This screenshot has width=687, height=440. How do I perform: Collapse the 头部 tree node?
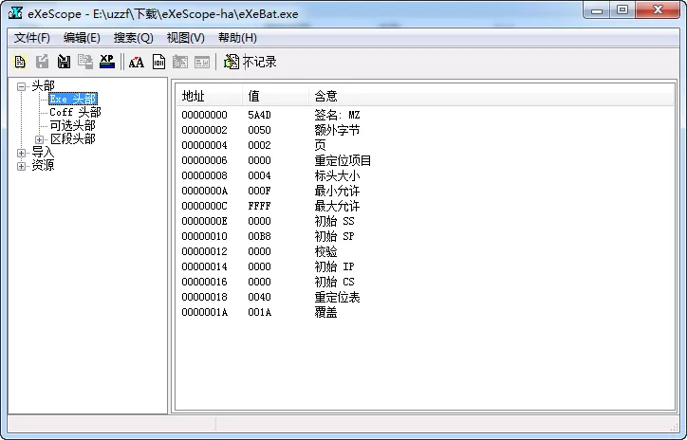pos(21,86)
